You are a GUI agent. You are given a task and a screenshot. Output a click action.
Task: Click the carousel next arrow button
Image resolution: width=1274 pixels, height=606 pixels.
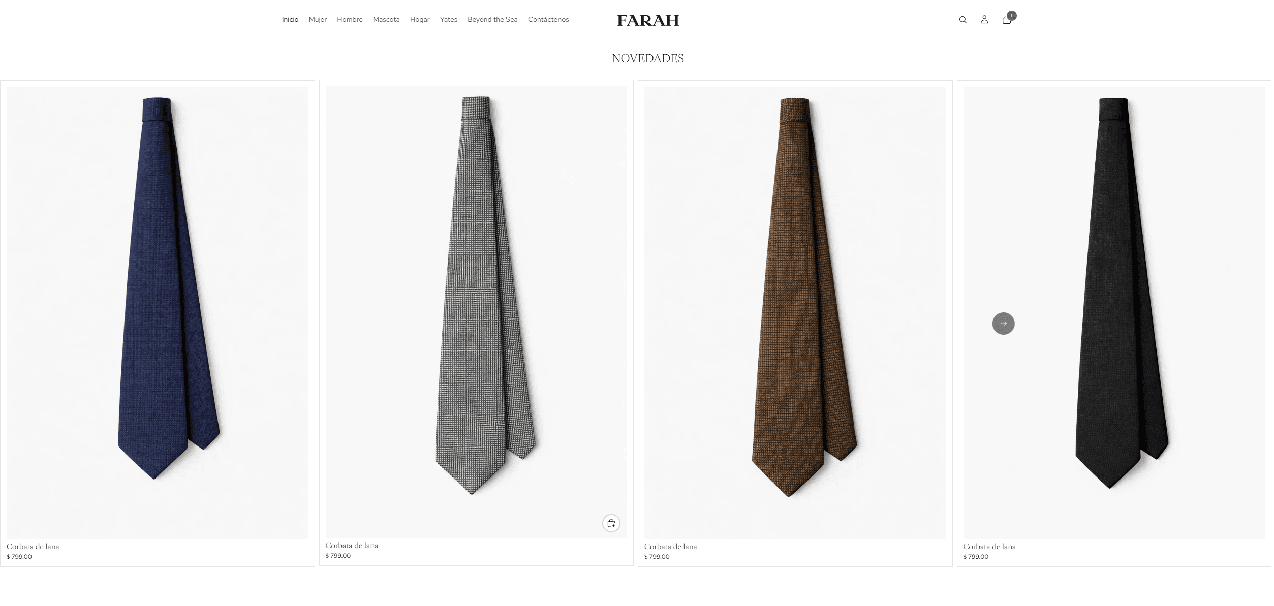pos(1003,324)
